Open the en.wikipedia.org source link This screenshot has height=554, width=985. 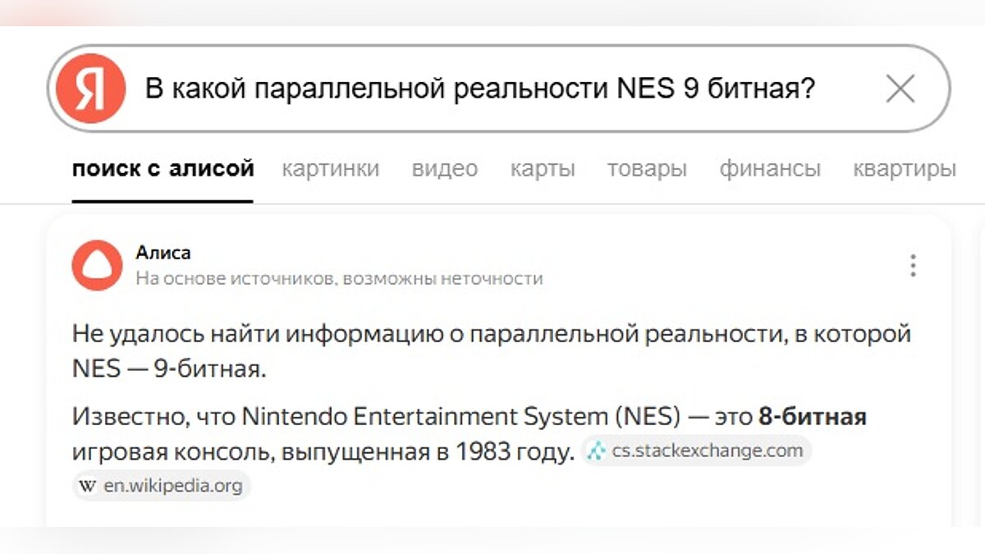(172, 486)
